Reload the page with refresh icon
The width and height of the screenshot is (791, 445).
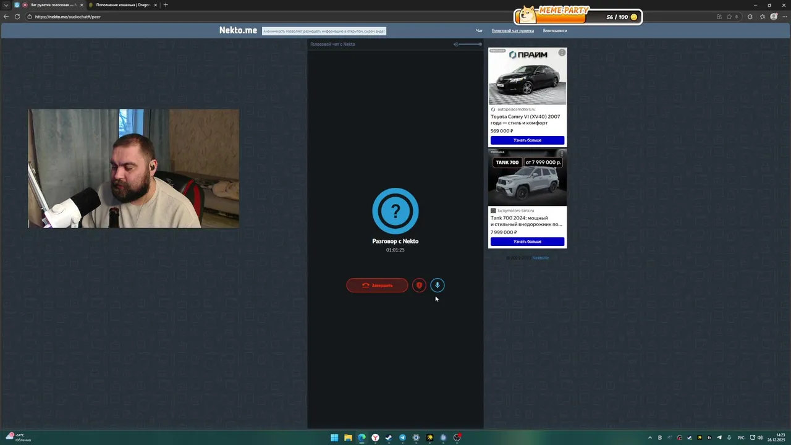pos(17,17)
